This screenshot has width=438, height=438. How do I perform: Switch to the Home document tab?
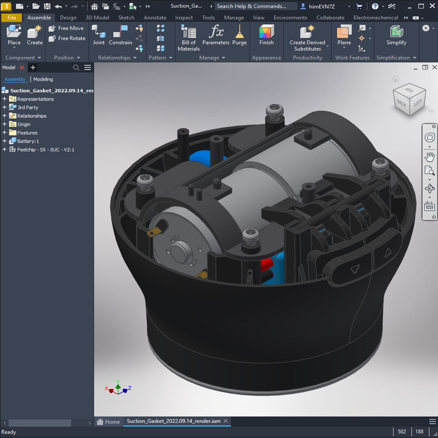pyautogui.click(x=108, y=422)
